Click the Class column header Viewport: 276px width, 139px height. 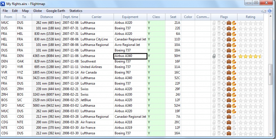tap(156, 17)
